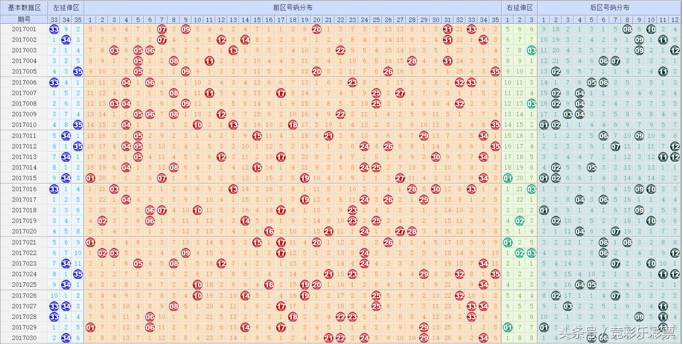Select period label 2017016

[24, 189]
